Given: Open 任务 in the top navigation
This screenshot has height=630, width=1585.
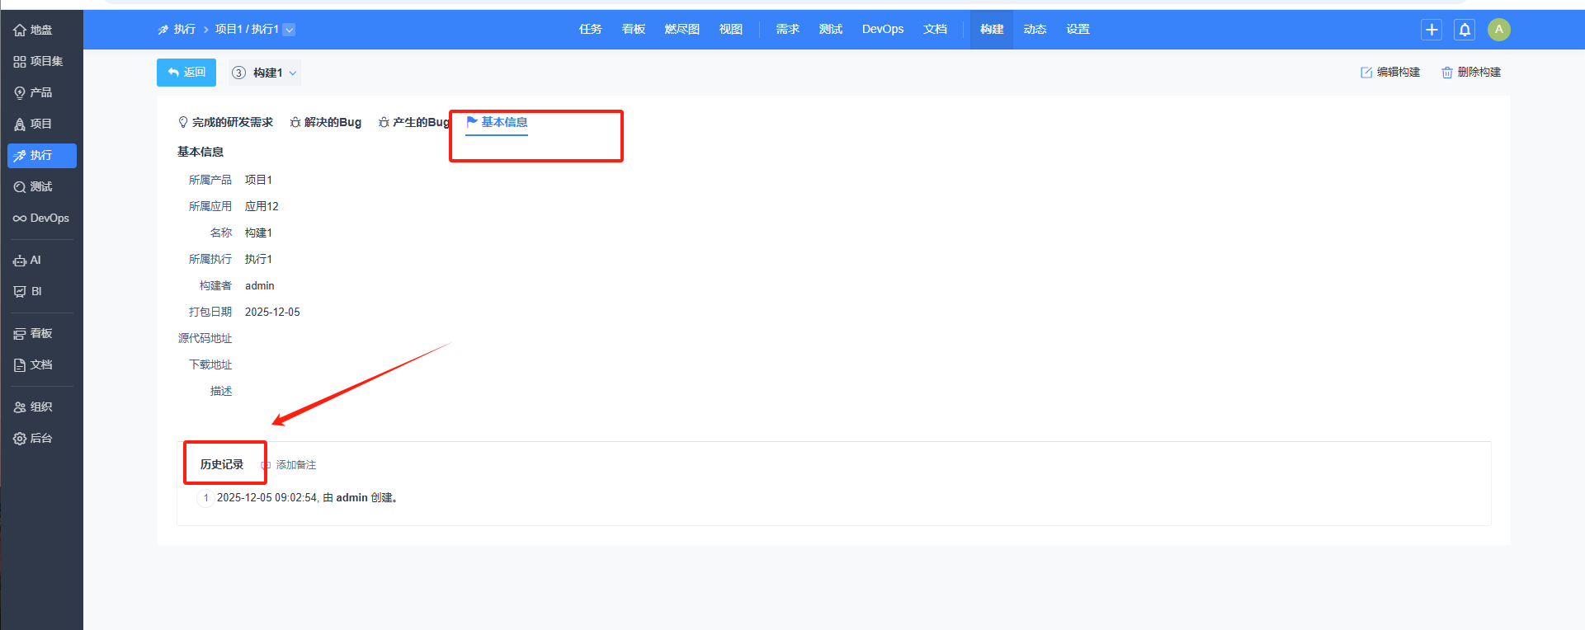Looking at the screenshot, I should [591, 30].
